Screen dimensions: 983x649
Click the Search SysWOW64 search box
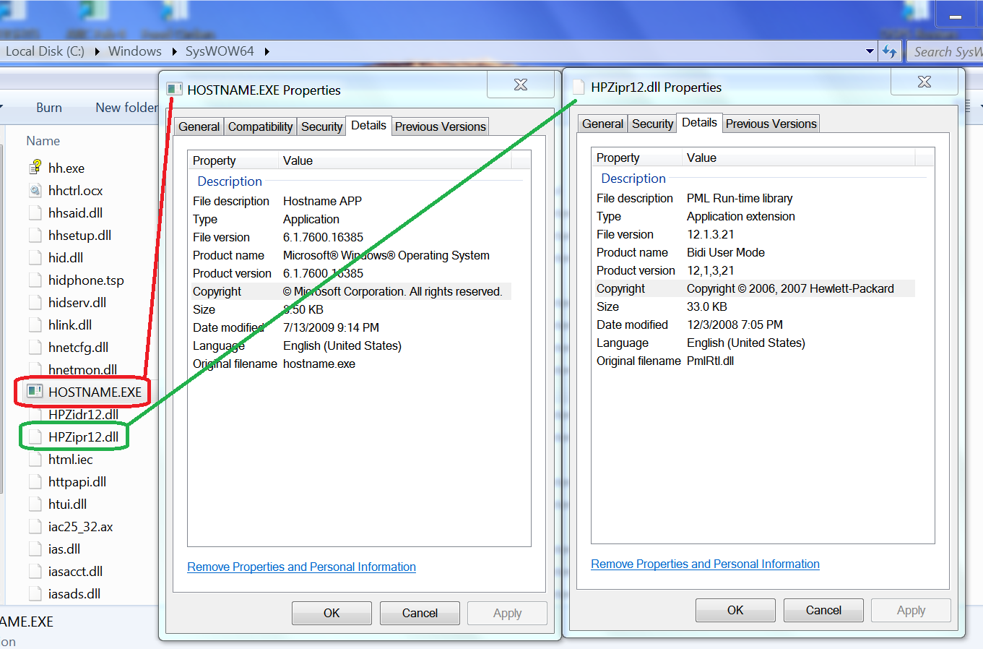945,51
